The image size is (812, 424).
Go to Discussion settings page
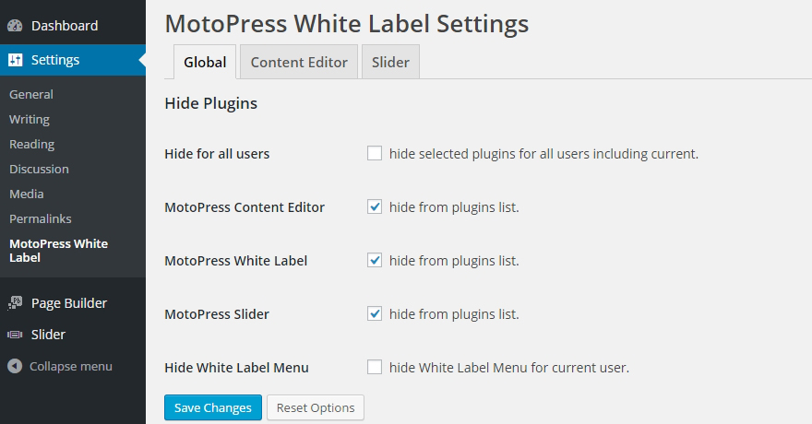click(39, 169)
